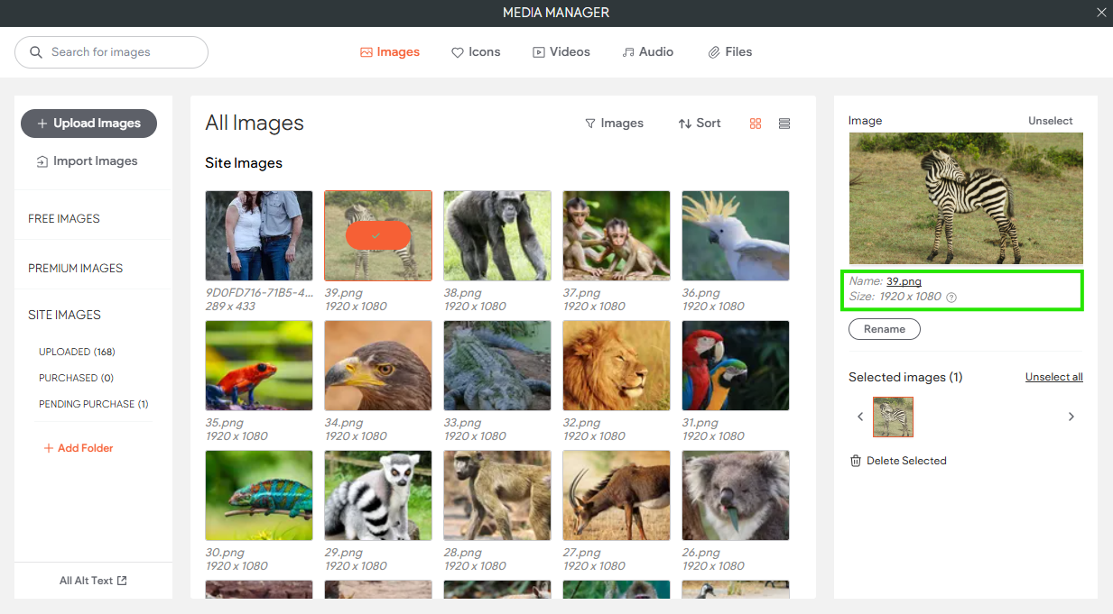Open the Images filter dropdown

click(614, 124)
